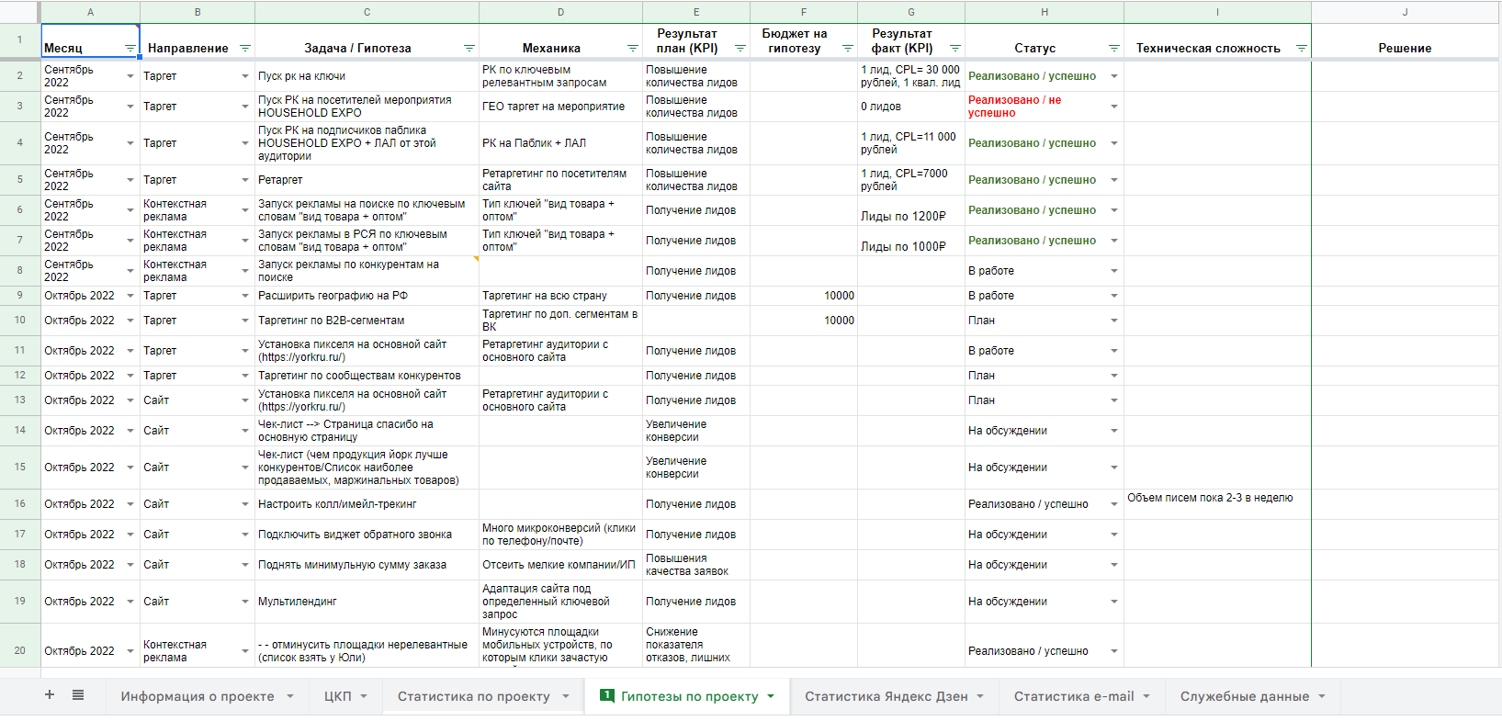Select 'РК на Паблик + ЛАЛ' cell
The width and height of the screenshot is (1502, 721).
(560, 143)
